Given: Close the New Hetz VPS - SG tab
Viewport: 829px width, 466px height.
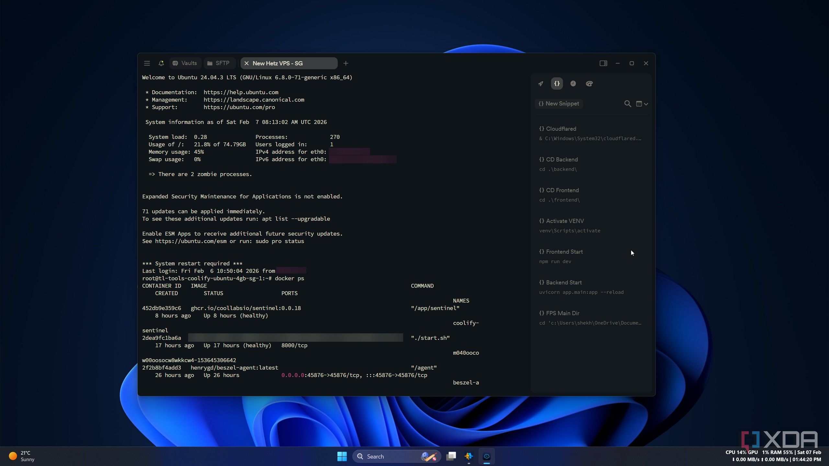Looking at the screenshot, I should point(246,63).
